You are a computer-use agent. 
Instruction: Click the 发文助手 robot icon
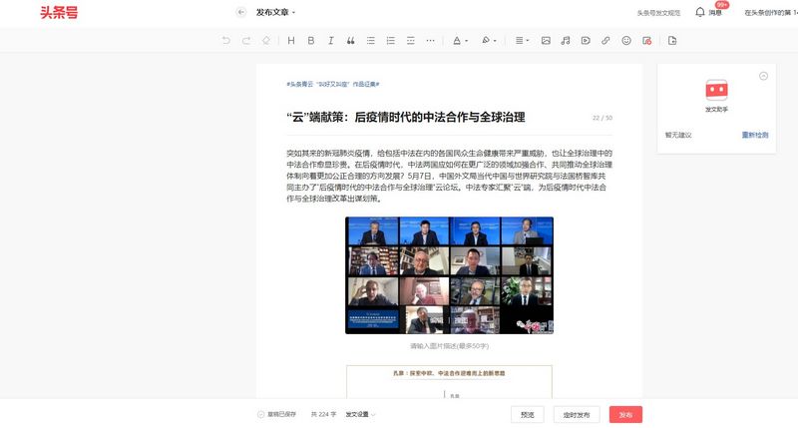(716, 90)
